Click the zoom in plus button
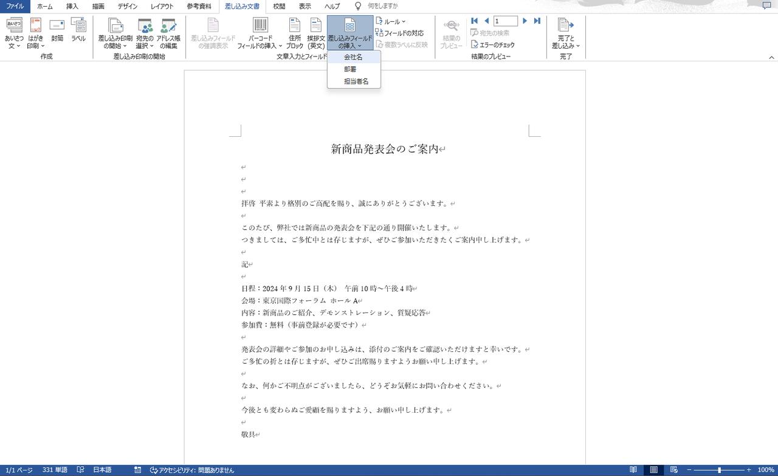 (x=749, y=470)
